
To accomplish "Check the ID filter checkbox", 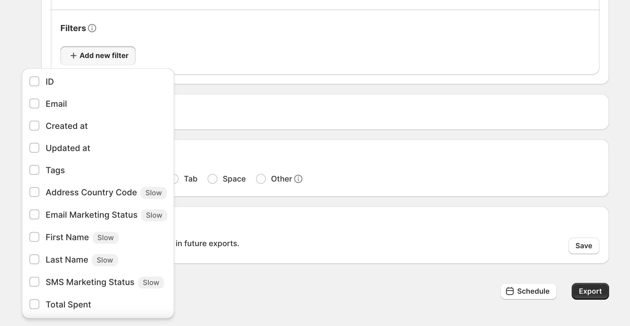I will [34, 81].
